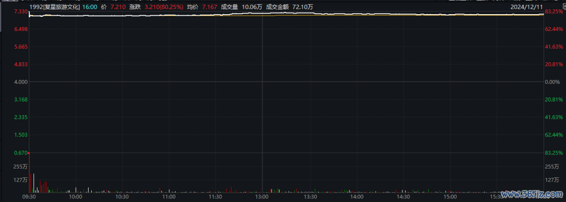Image resolution: width=566 pixels, height=202 pixels.
Task: Click the red opening marker dot at 0.670
Action: click(x=29, y=153)
